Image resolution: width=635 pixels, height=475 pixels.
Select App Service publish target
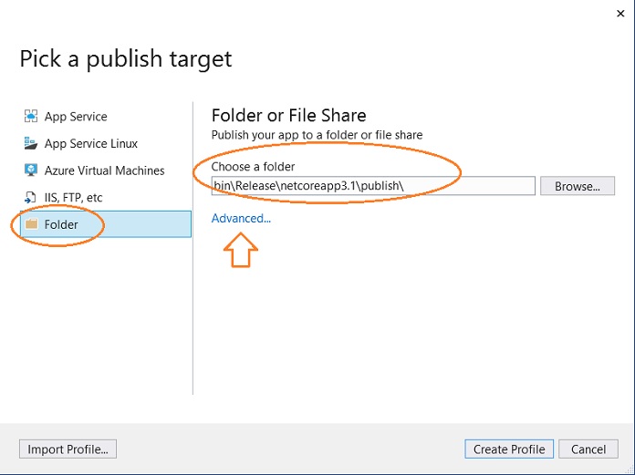(105, 117)
